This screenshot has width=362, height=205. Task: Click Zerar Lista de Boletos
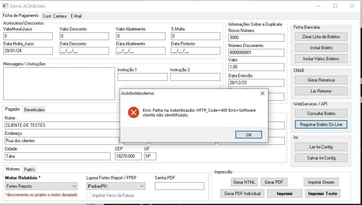pos(321,37)
